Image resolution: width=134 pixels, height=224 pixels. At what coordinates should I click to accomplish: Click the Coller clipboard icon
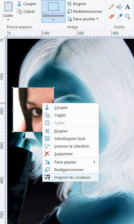8,7
